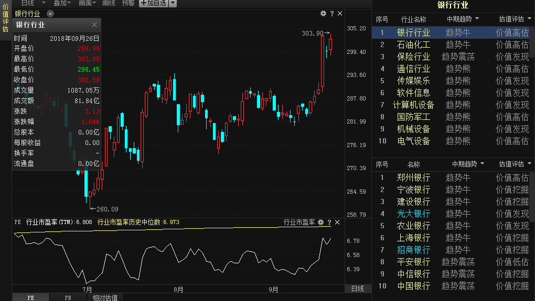Open 中国银行 in the stock list

(413, 286)
